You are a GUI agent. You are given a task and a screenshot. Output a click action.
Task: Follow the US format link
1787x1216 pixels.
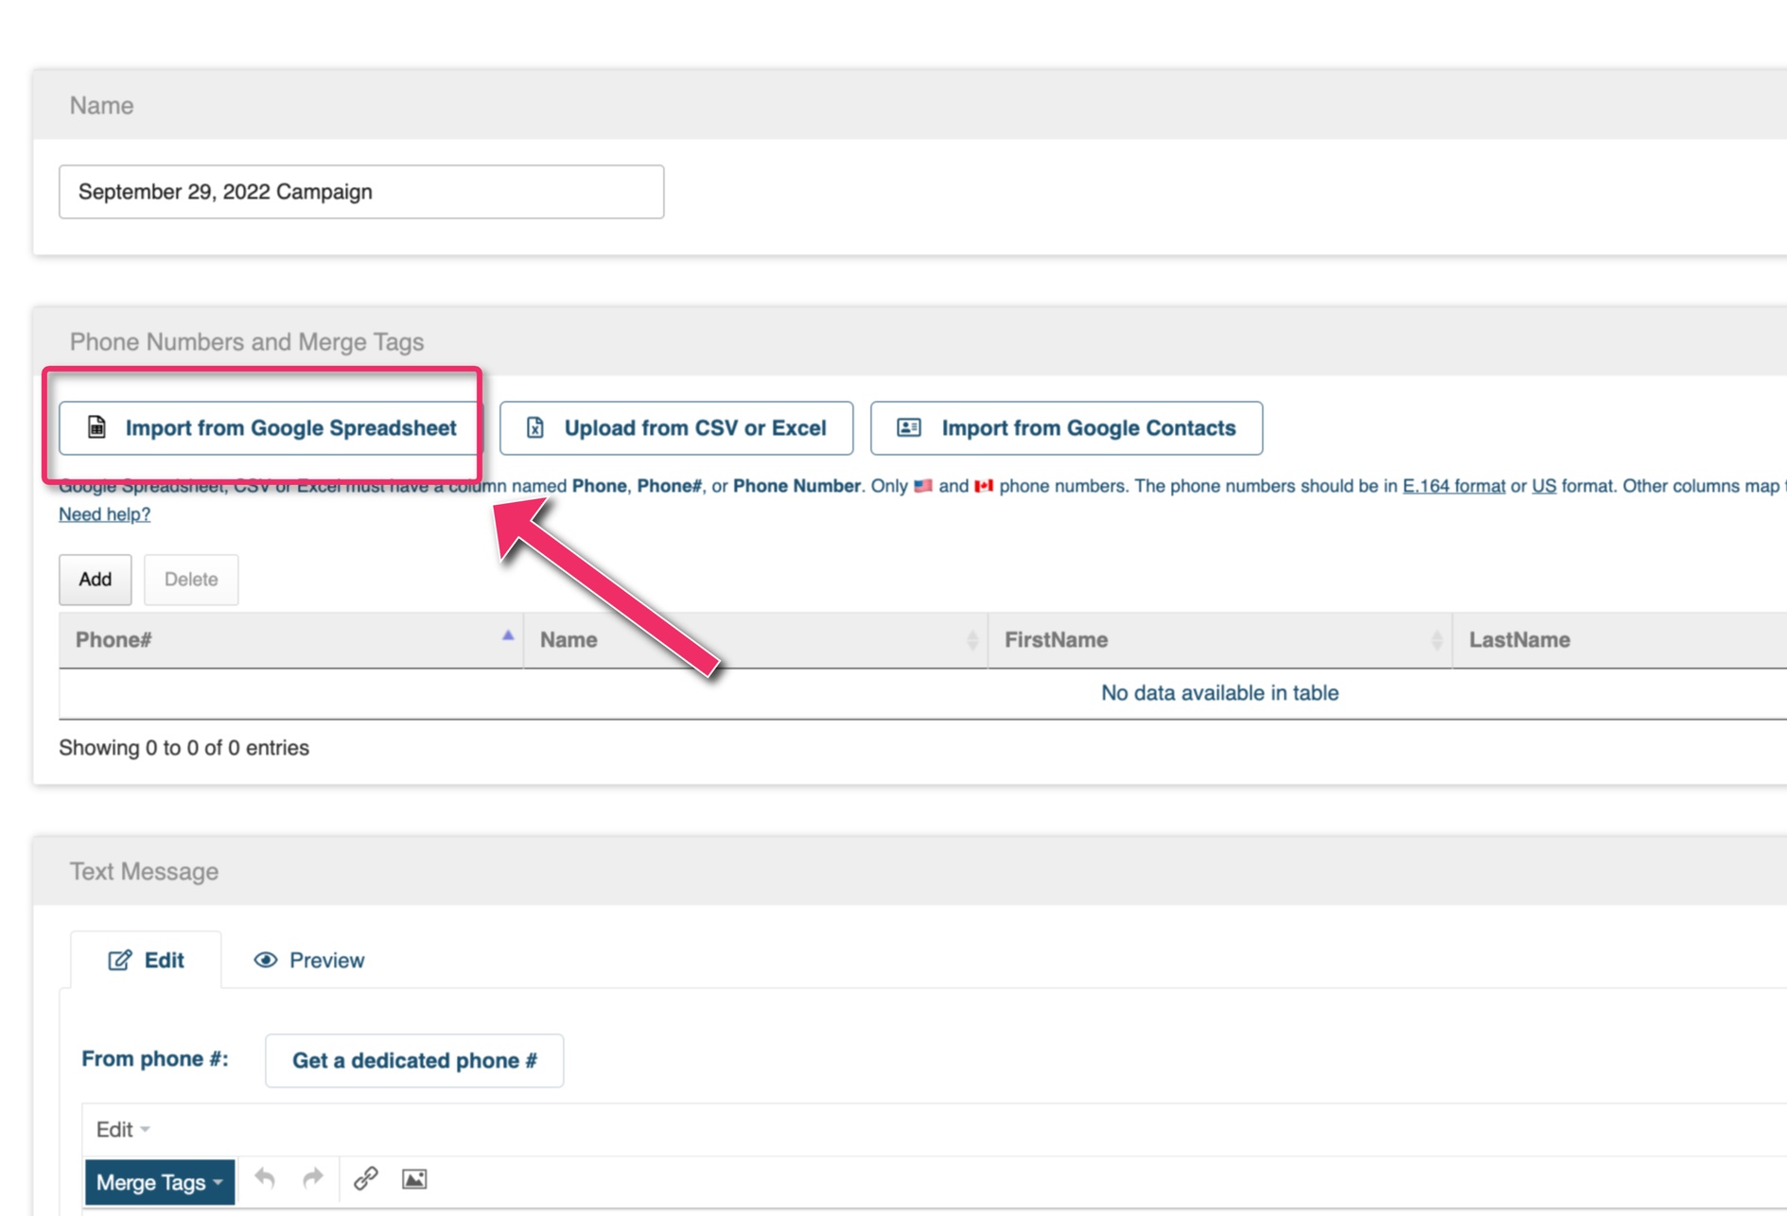point(1543,486)
